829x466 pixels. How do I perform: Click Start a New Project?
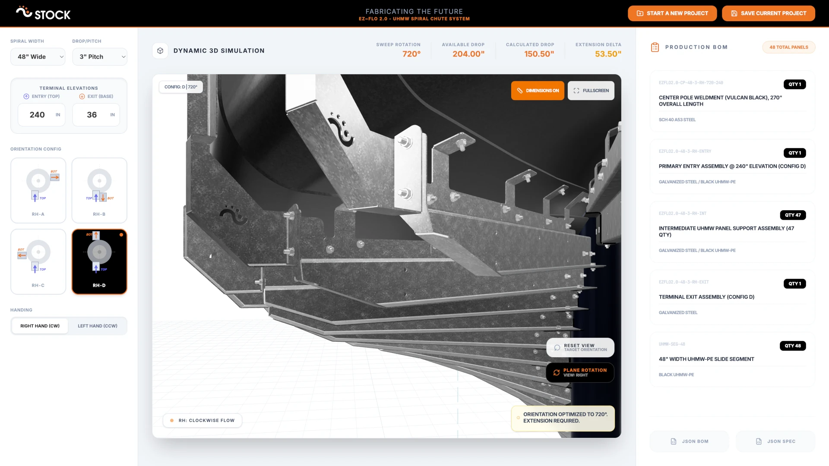point(672,13)
